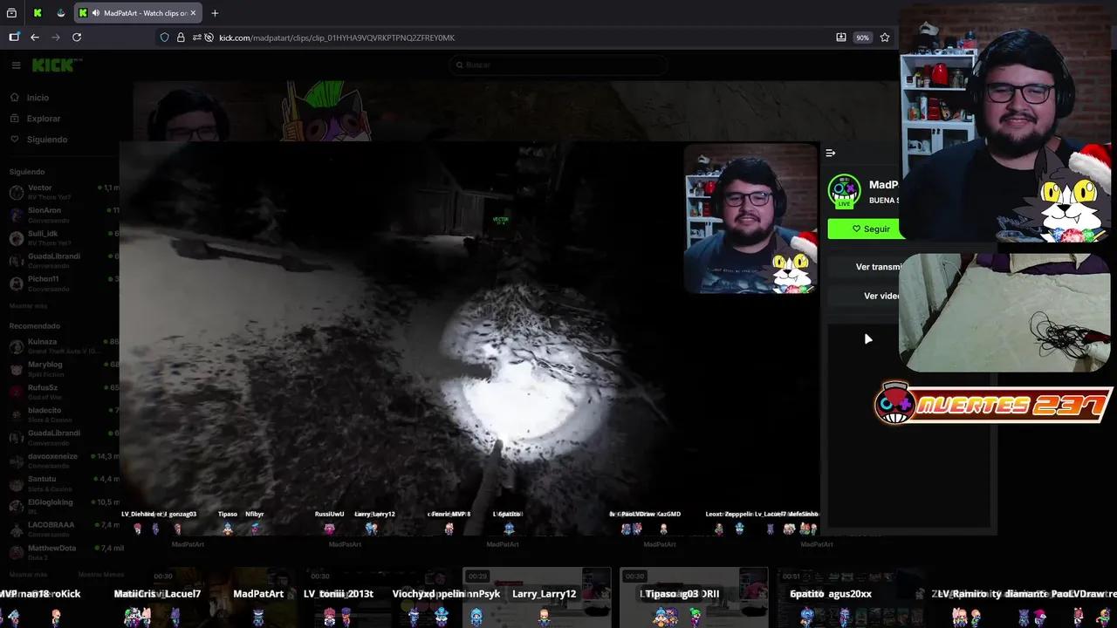Expand followed list with Mostrar más

tap(30, 306)
